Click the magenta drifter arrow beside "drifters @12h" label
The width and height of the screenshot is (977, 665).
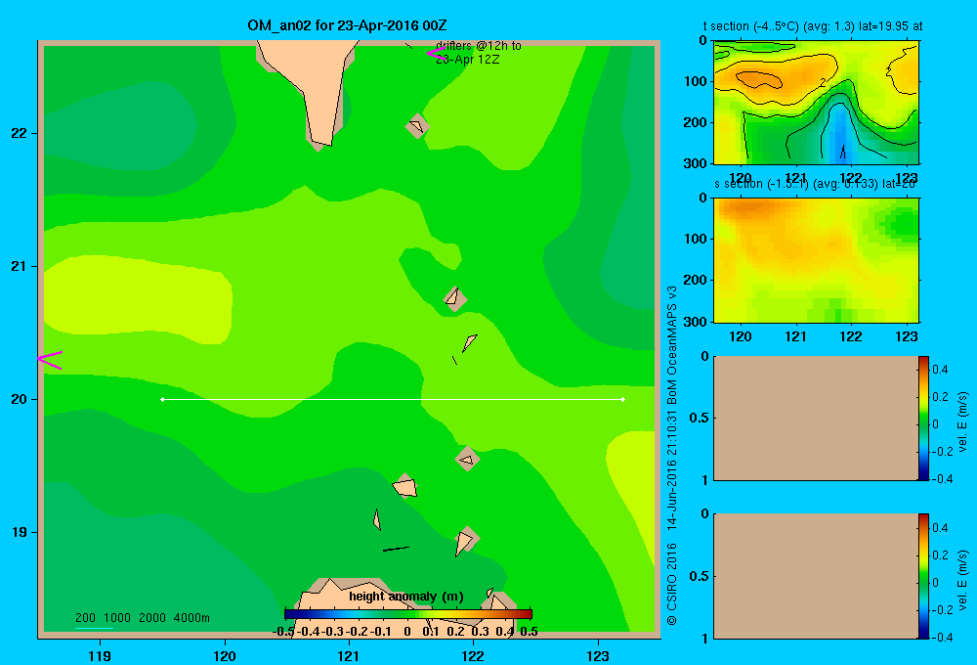click(436, 54)
